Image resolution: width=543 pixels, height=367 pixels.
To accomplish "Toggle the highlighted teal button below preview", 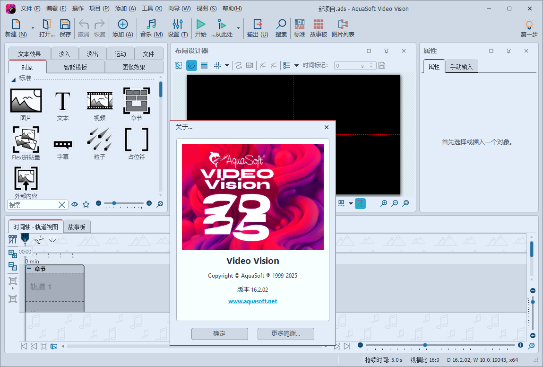I will point(360,203).
